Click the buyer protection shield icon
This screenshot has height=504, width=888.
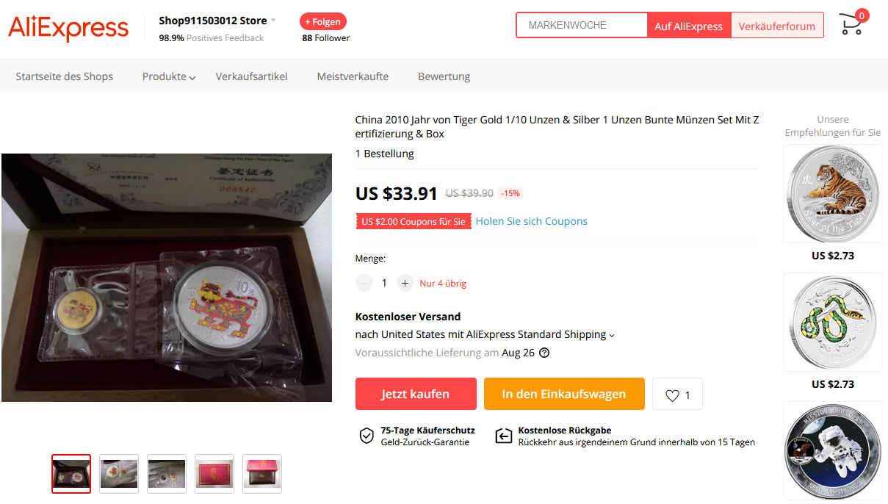click(x=367, y=436)
